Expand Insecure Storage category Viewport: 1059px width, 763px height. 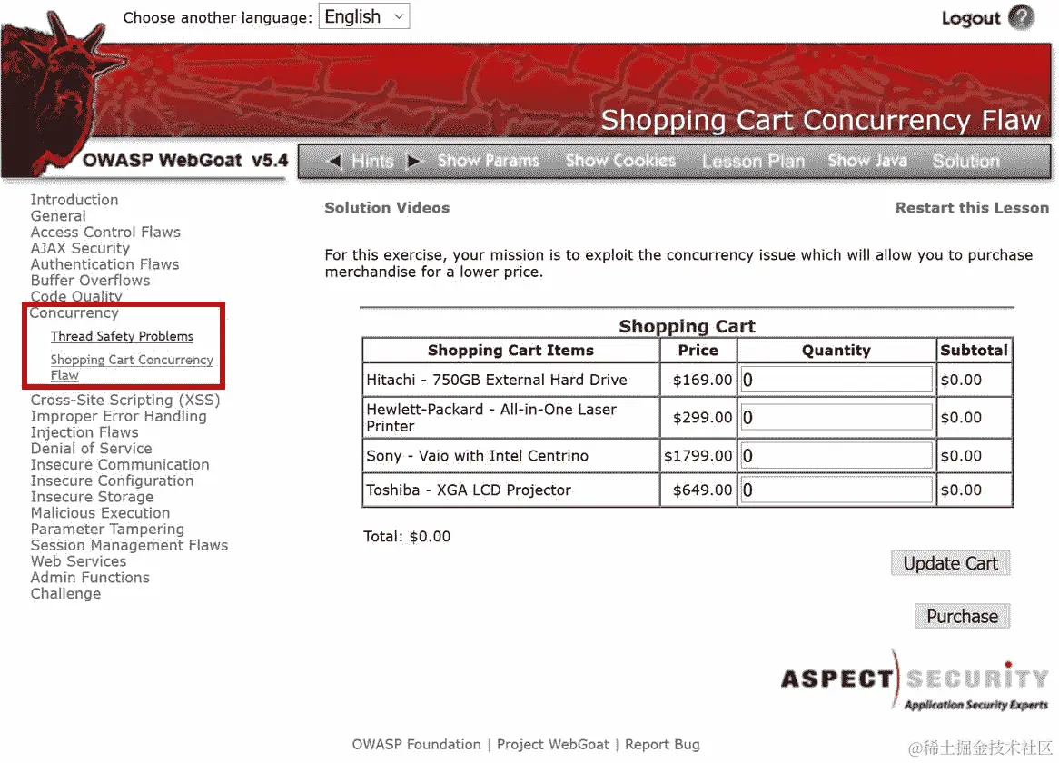tap(92, 498)
